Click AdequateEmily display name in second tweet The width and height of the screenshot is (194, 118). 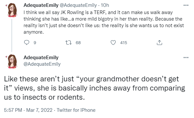click(x=41, y=58)
